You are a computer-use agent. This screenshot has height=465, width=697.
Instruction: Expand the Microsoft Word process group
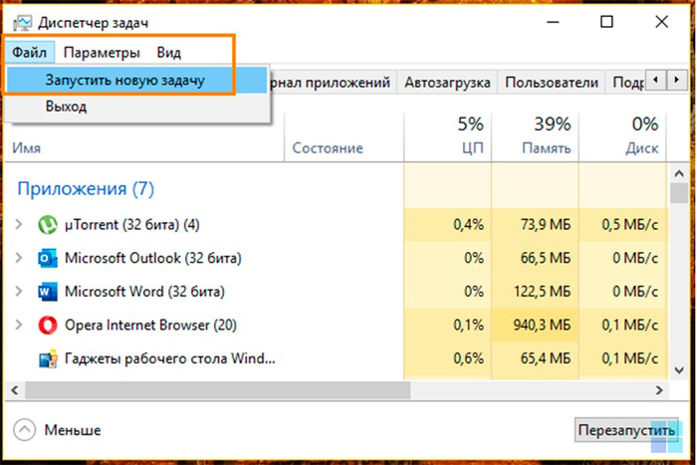pyautogui.click(x=19, y=292)
